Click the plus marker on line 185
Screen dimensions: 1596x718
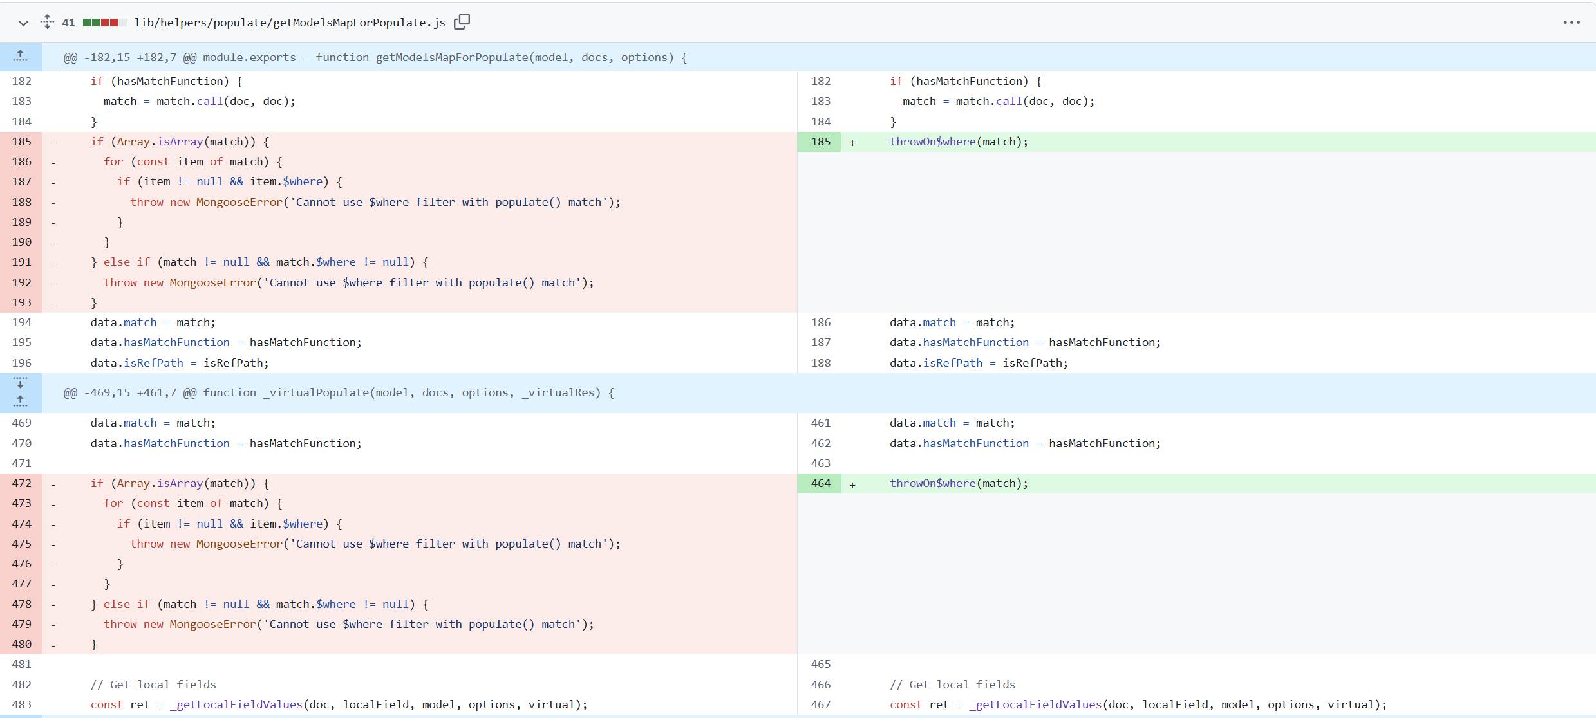click(x=852, y=143)
